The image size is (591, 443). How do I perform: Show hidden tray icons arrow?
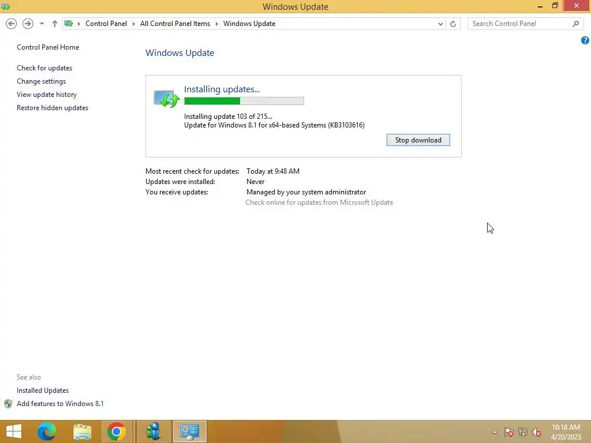pyautogui.click(x=495, y=432)
